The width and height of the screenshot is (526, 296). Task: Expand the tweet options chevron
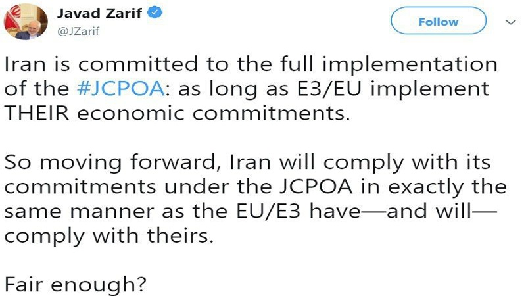[509, 22]
